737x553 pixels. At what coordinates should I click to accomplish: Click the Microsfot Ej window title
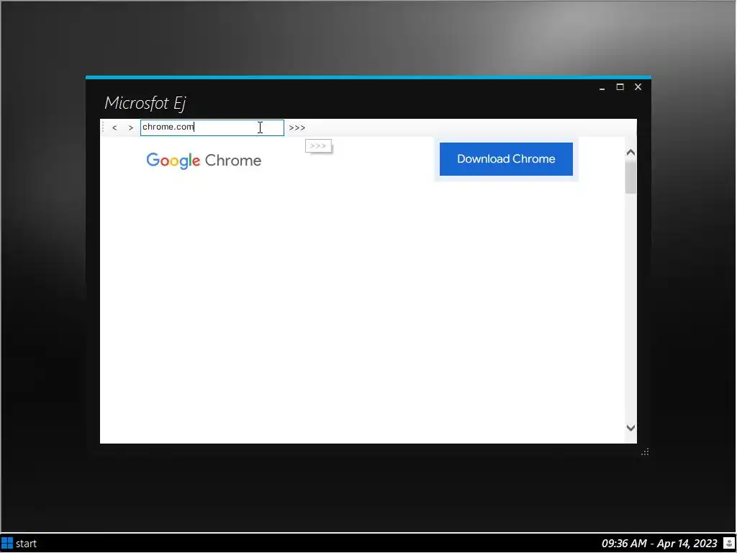tap(145, 103)
